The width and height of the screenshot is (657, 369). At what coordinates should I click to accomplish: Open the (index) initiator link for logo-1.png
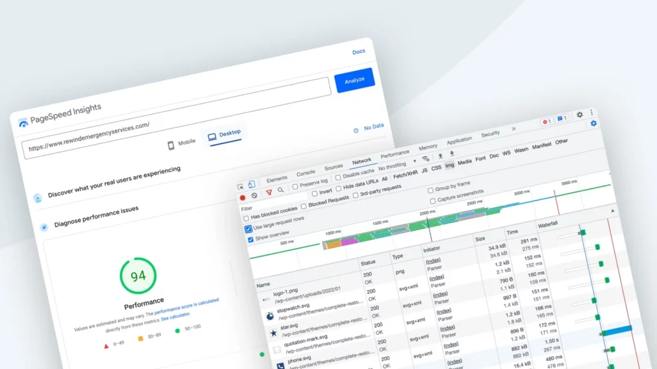(433, 261)
